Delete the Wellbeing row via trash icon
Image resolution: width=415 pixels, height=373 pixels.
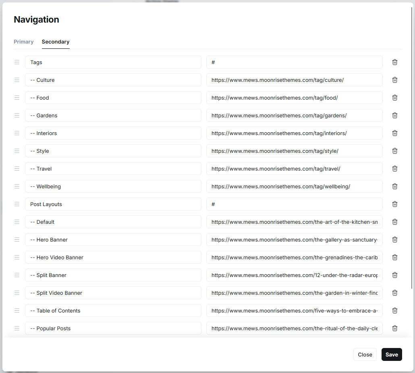pyautogui.click(x=394, y=186)
